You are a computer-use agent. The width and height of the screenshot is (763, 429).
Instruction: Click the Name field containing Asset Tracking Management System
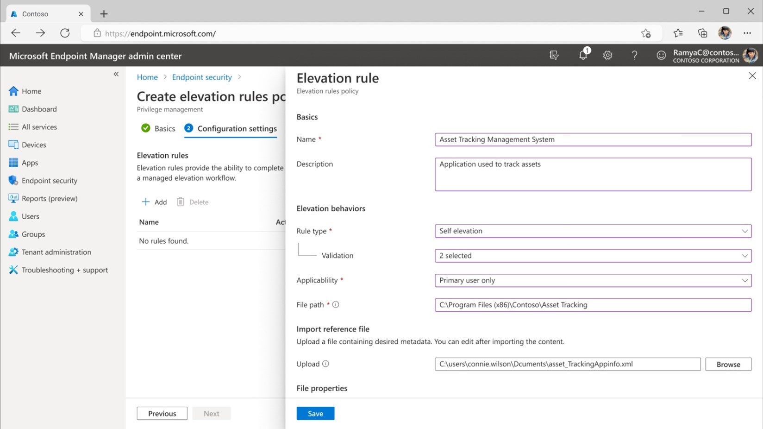click(593, 139)
